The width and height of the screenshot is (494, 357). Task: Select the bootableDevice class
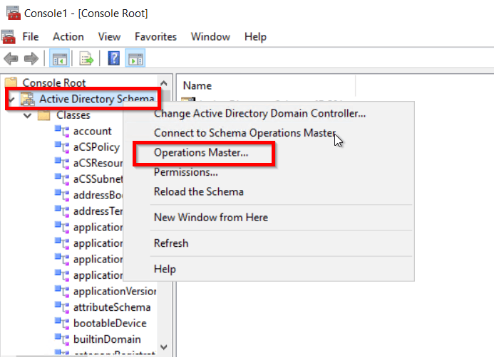coord(110,323)
